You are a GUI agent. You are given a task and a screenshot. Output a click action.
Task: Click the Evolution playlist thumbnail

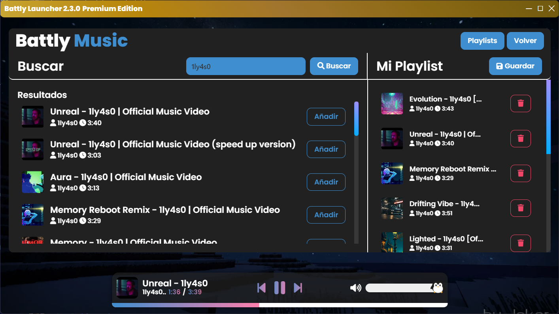(392, 103)
